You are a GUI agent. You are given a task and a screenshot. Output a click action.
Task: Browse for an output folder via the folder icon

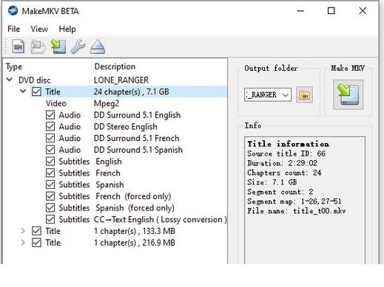(304, 94)
